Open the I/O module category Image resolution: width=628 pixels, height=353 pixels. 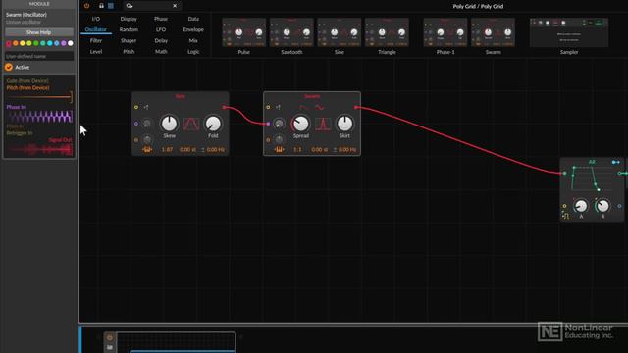96,19
